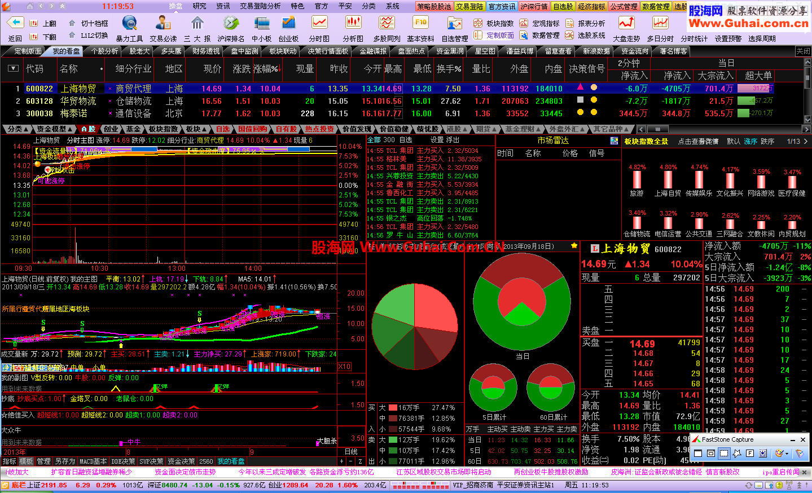
Task: Click the 沪深行情 button
Action: click(534, 6)
